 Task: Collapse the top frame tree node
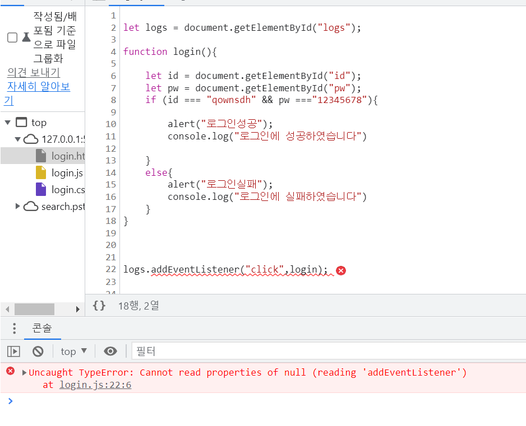pyautogui.click(x=8, y=123)
